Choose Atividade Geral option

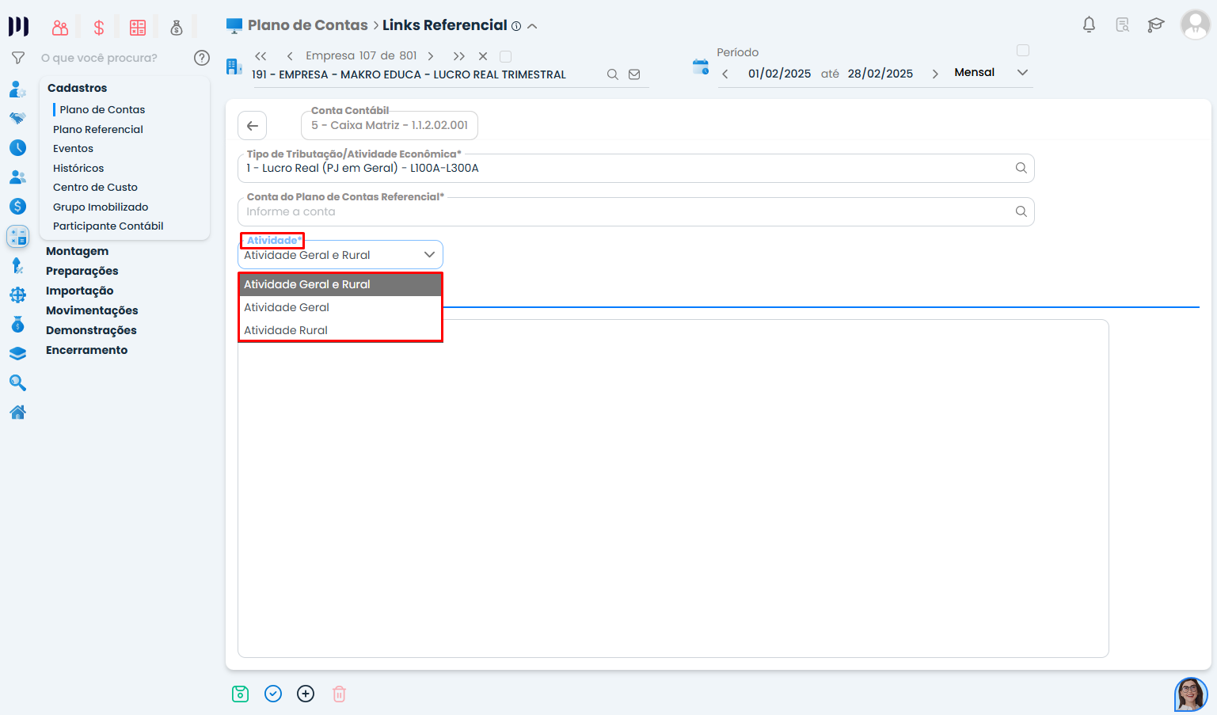[x=340, y=307]
